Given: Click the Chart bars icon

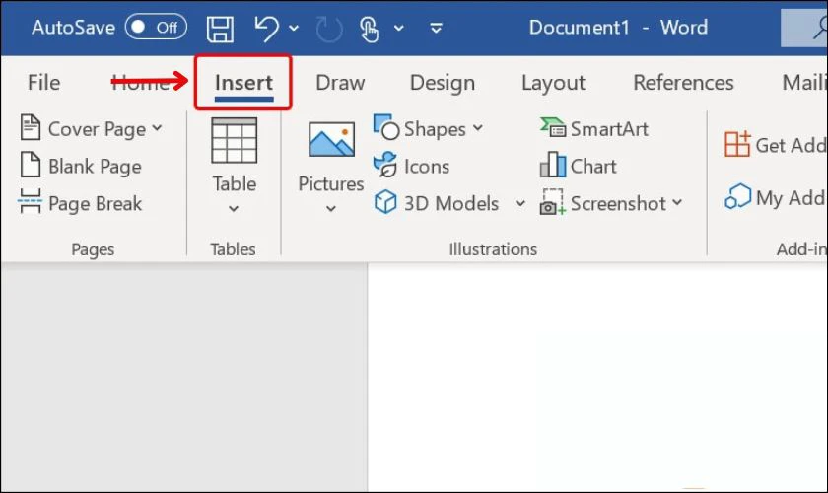Looking at the screenshot, I should click(x=553, y=165).
